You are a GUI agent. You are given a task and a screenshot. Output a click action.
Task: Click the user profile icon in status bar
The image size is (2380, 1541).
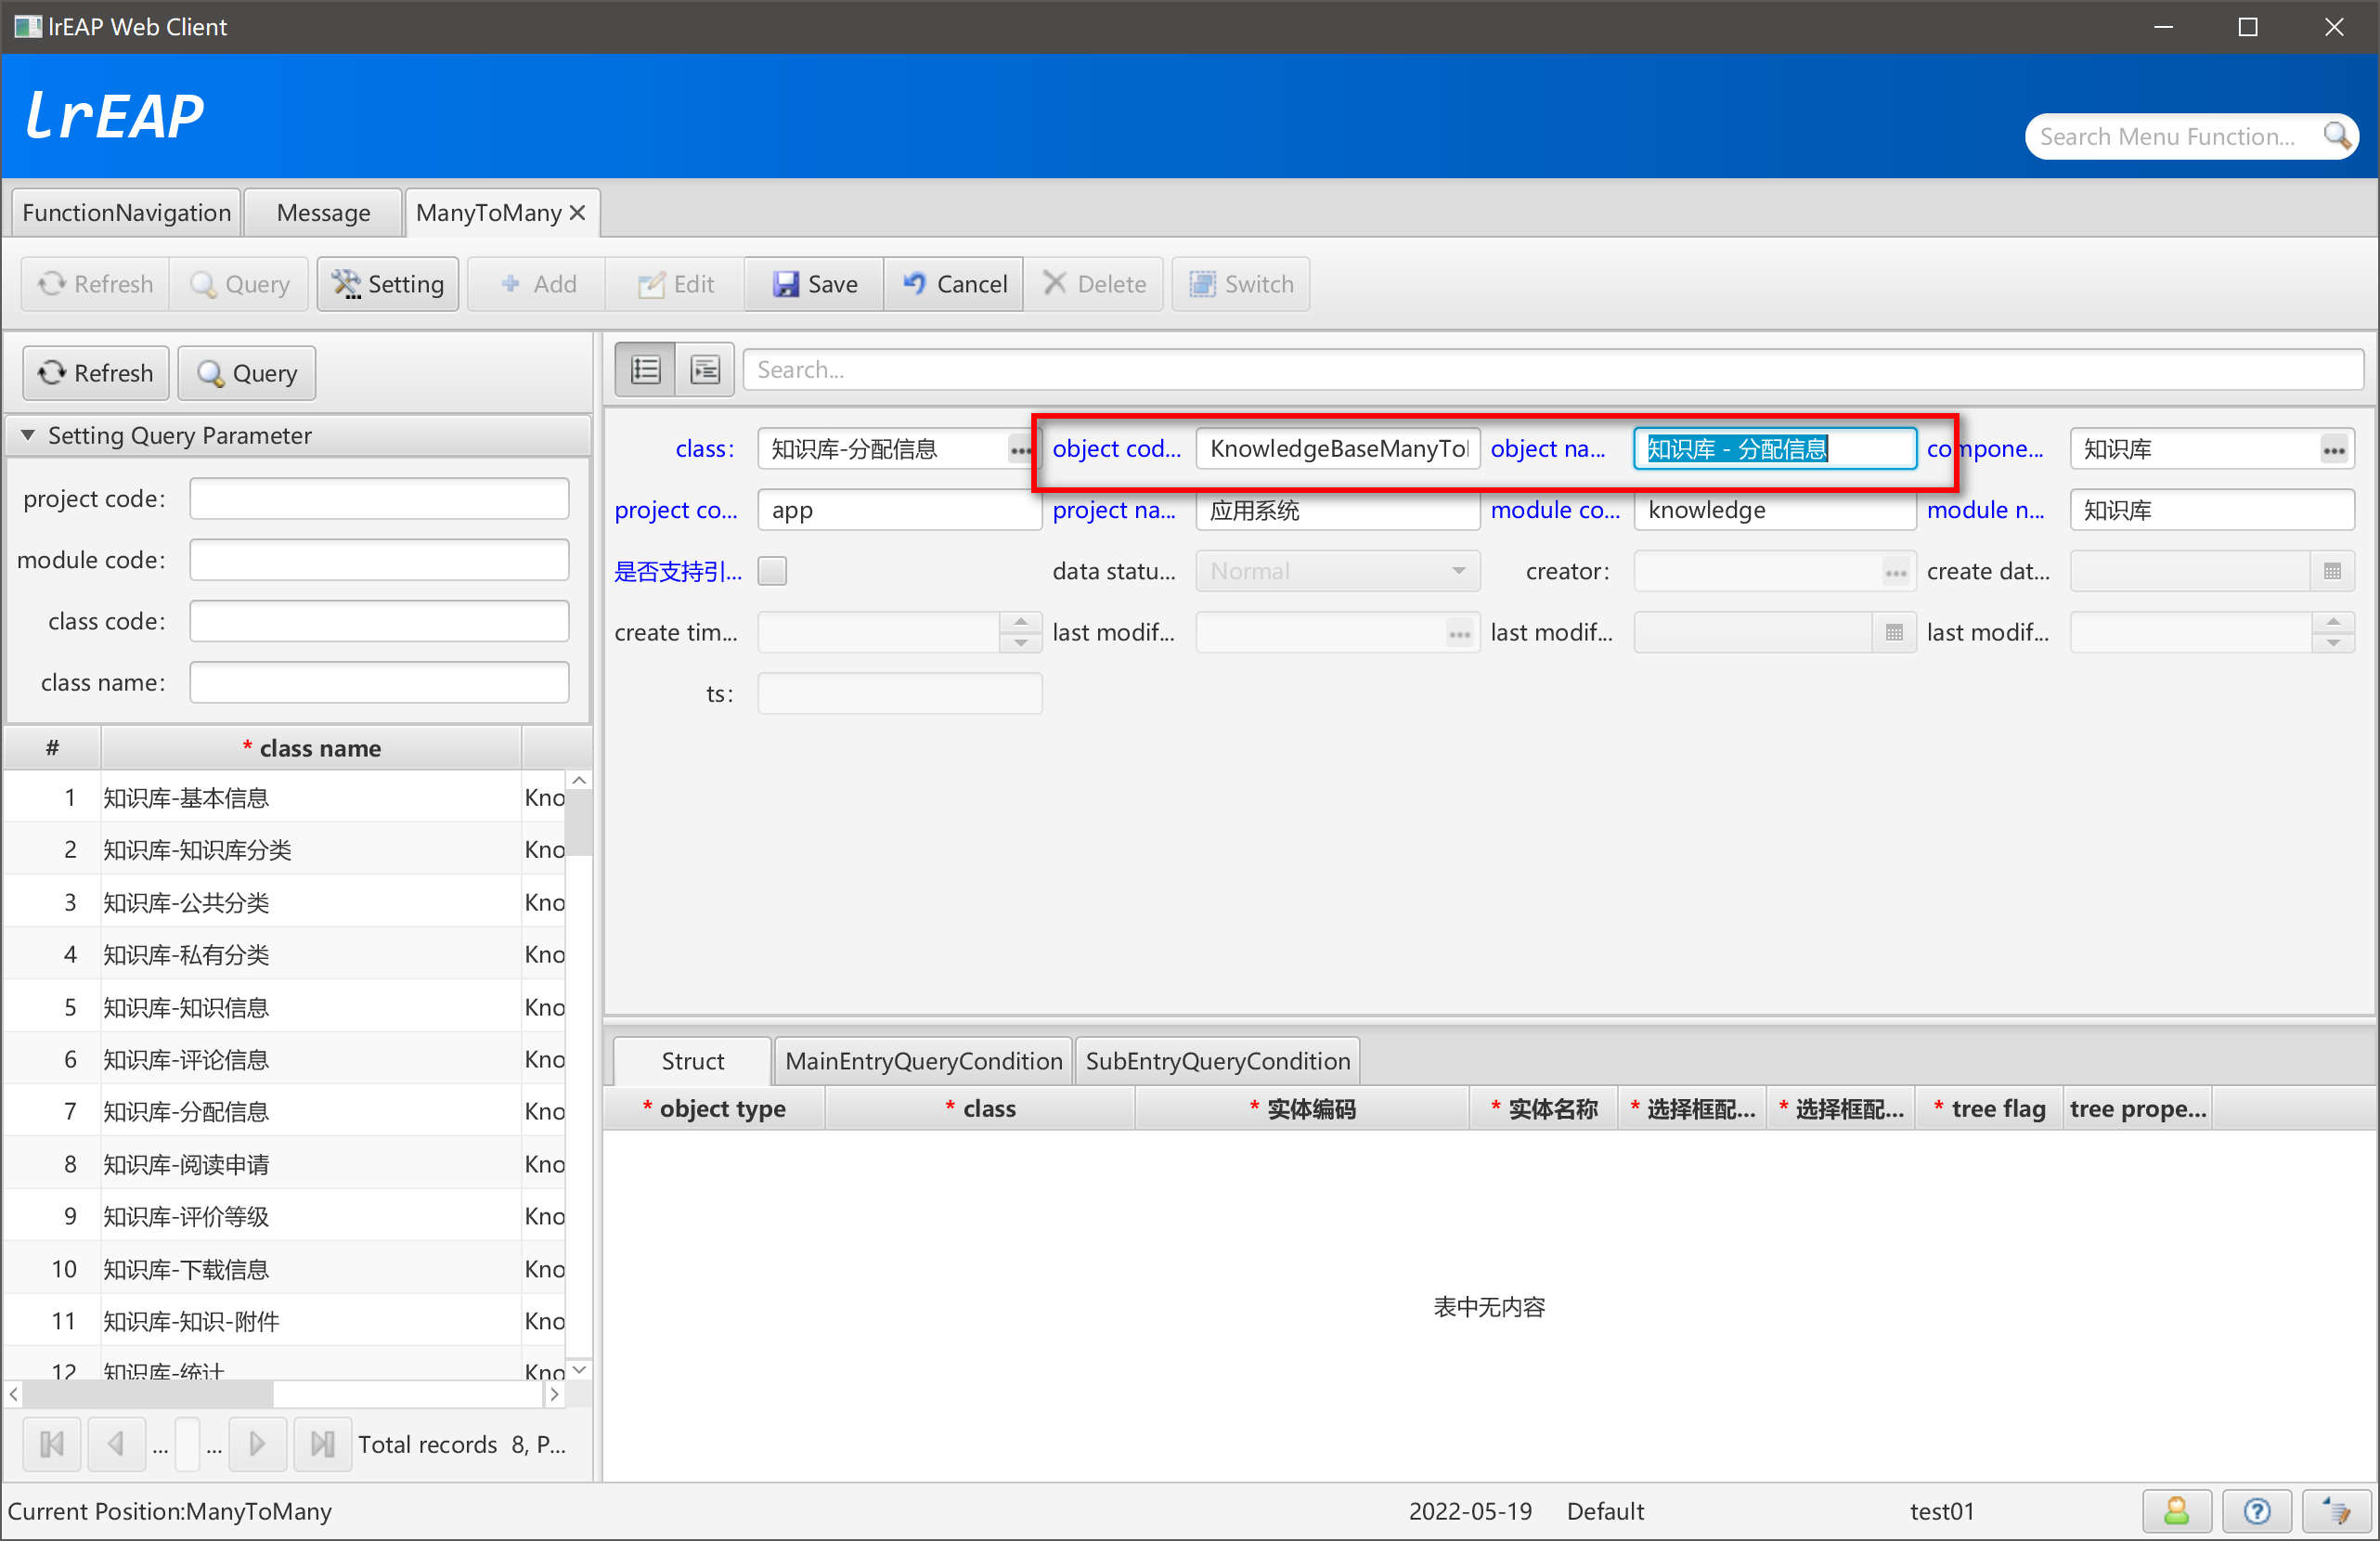(2176, 1511)
